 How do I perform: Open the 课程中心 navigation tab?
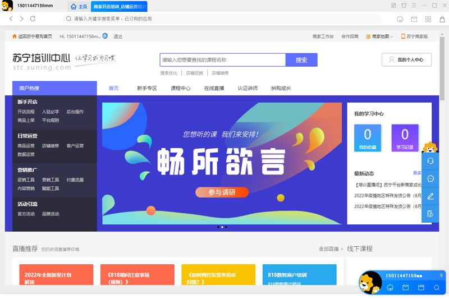pos(180,88)
